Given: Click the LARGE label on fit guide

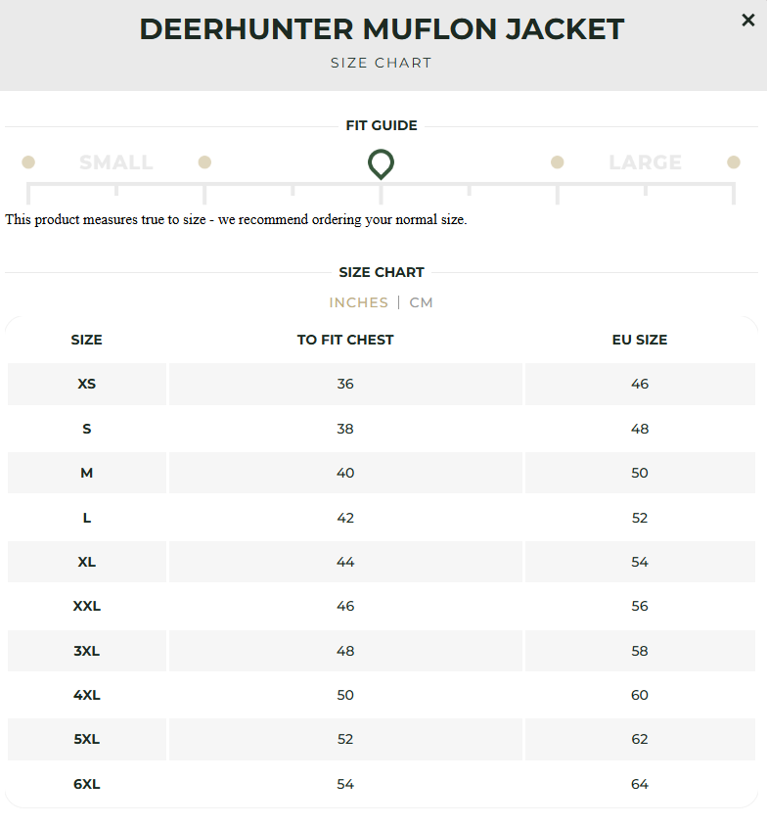Looking at the screenshot, I should (646, 161).
